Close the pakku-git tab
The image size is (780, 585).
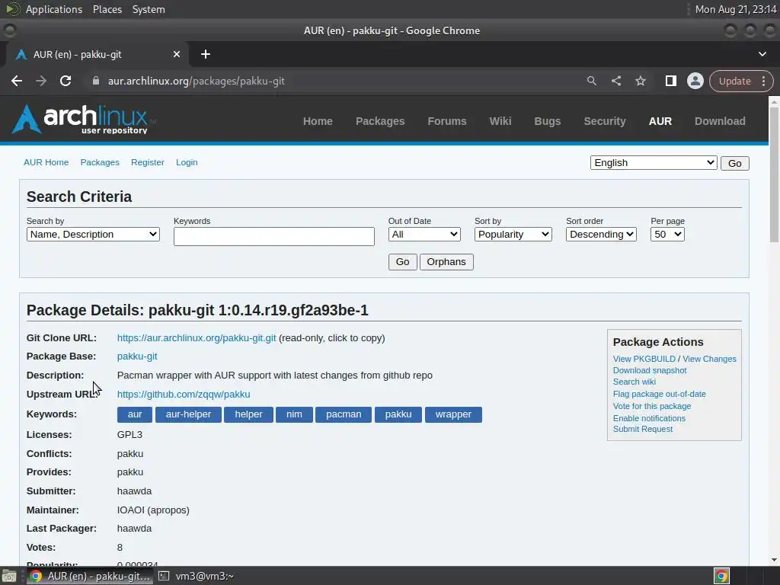click(x=177, y=54)
